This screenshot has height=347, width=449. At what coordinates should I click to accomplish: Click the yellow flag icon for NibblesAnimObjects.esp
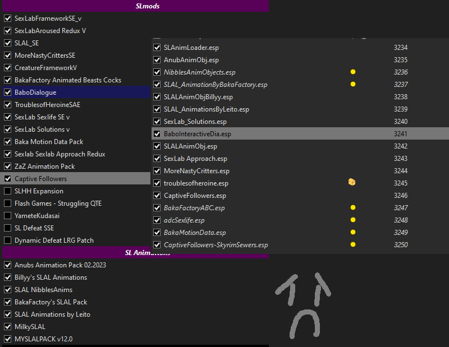pos(353,72)
